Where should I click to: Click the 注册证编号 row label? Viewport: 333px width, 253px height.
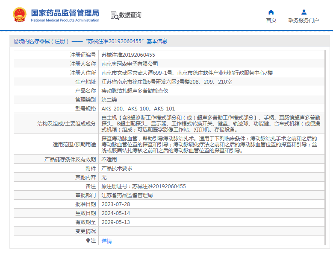coord(83,55)
